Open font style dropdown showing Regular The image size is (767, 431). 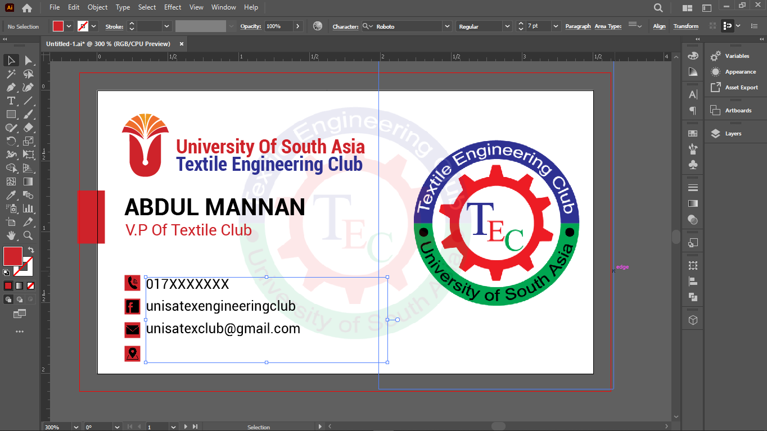[507, 26]
